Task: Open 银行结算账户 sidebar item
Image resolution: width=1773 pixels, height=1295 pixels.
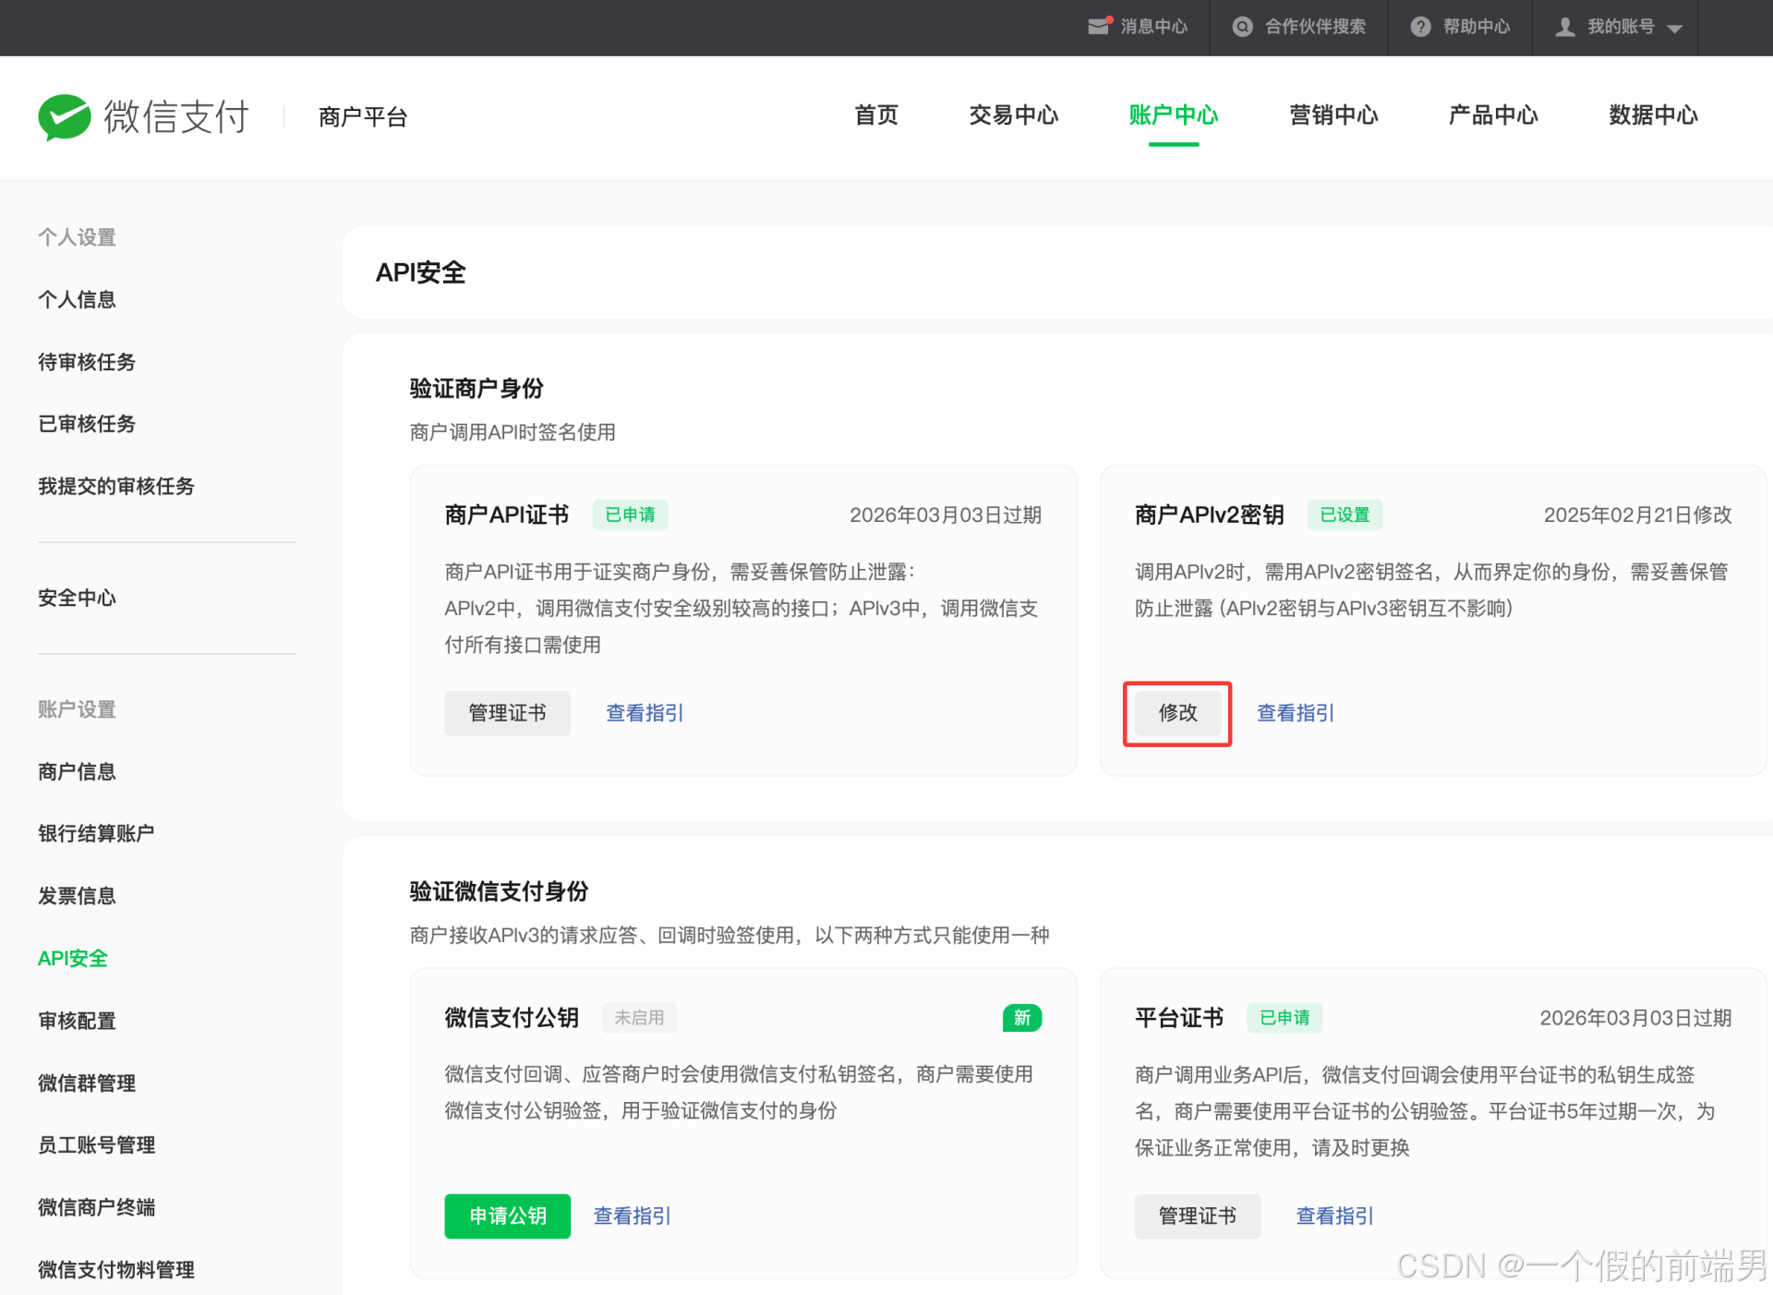Action: click(x=96, y=833)
